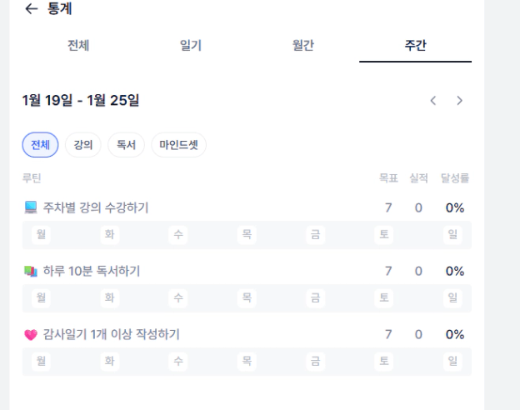Filter routines by 마인드셋 chip

tap(178, 145)
